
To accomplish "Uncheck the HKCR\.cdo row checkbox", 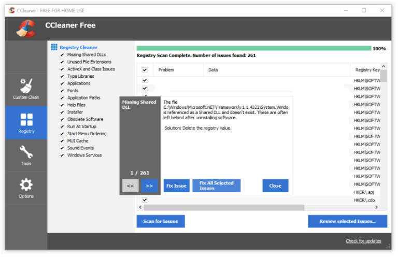I will (x=145, y=200).
